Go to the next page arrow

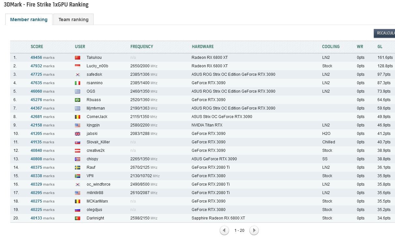tap(254, 230)
